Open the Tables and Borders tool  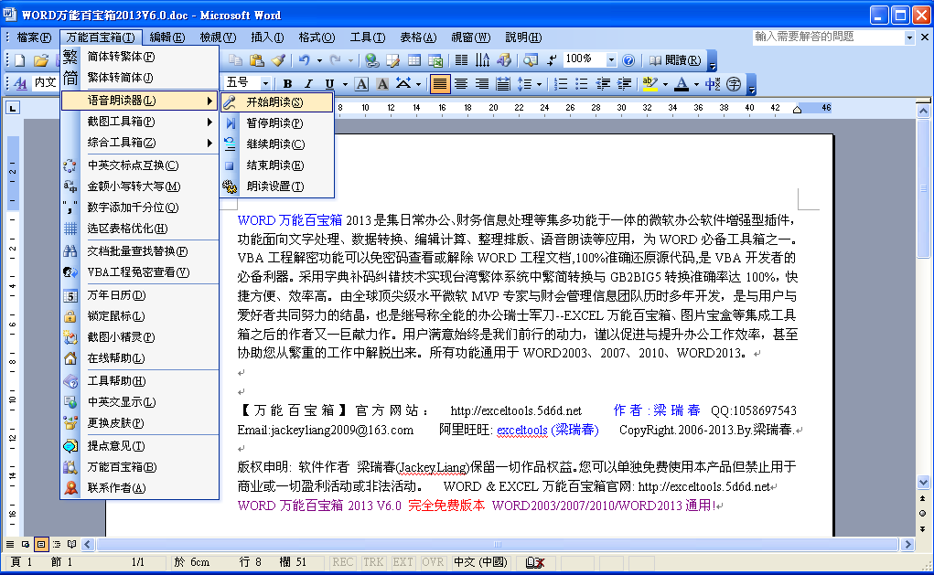(393, 60)
